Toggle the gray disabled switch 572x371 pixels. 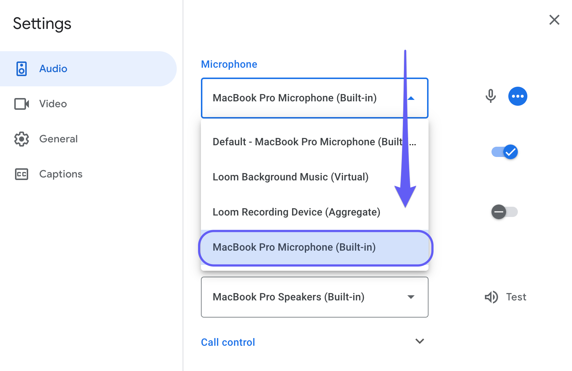(x=504, y=212)
